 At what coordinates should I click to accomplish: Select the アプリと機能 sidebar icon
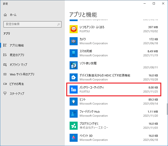(x=5, y=45)
